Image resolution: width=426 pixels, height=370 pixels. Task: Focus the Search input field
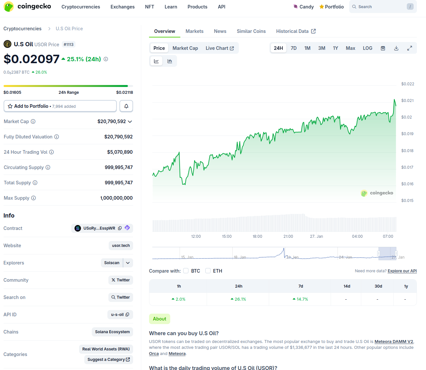(x=383, y=7)
